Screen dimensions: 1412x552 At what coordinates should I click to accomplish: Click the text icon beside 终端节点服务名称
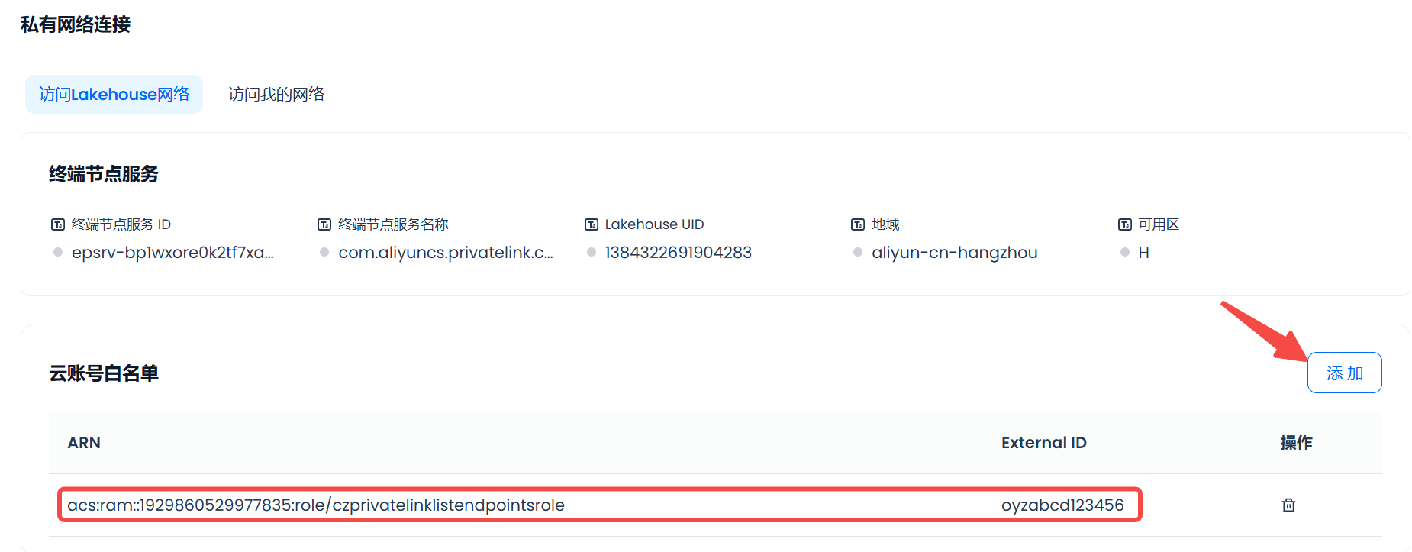pyautogui.click(x=324, y=224)
